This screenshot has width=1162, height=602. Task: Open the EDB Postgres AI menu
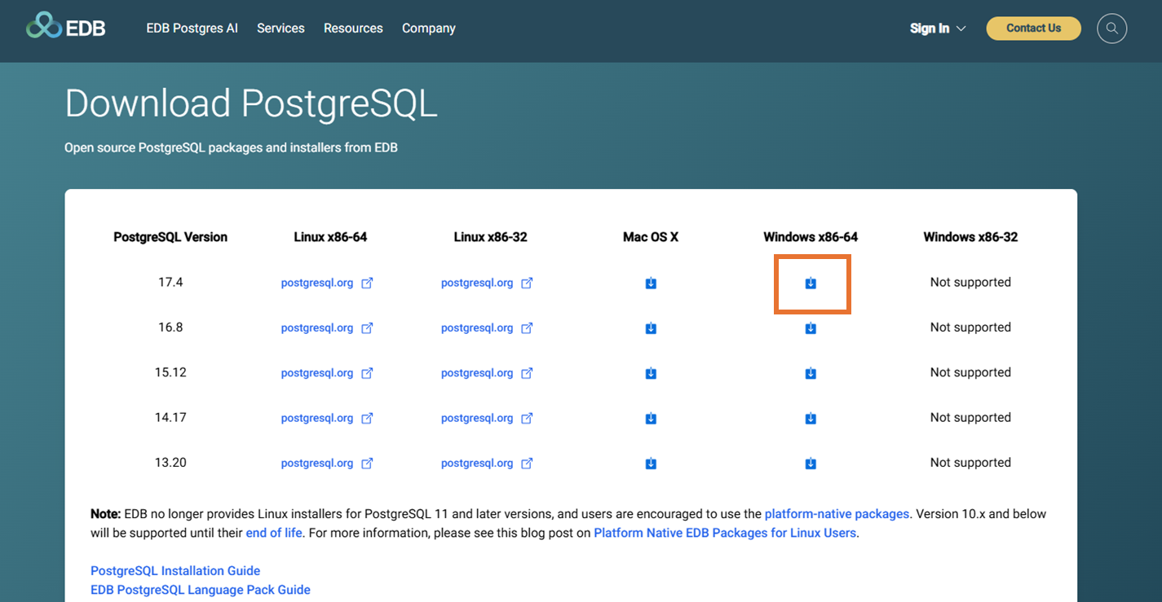click(x=192, y=28)
